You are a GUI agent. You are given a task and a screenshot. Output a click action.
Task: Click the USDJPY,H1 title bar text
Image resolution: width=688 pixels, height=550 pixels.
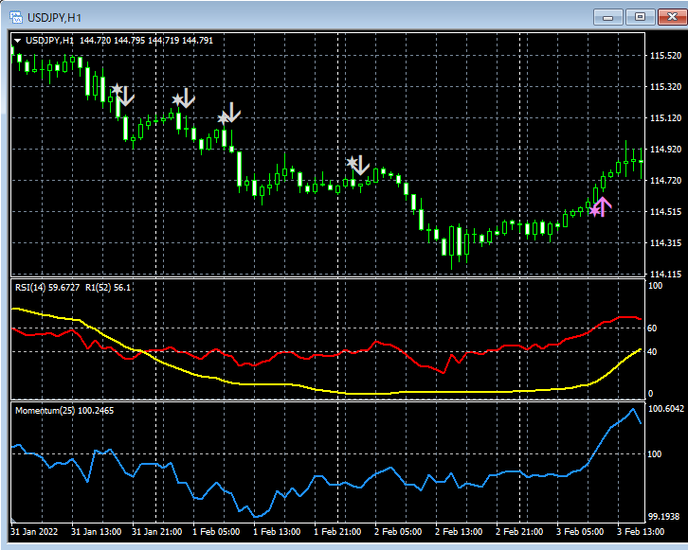[54, 18]
